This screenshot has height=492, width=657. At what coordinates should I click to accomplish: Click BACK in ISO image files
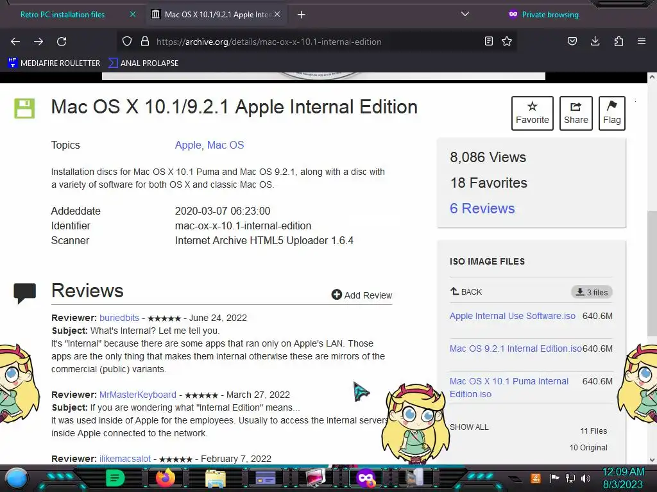pos(466,291)
